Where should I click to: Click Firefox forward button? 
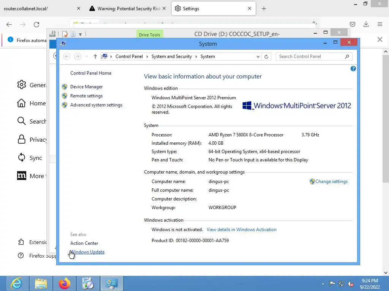coord(23,25)
